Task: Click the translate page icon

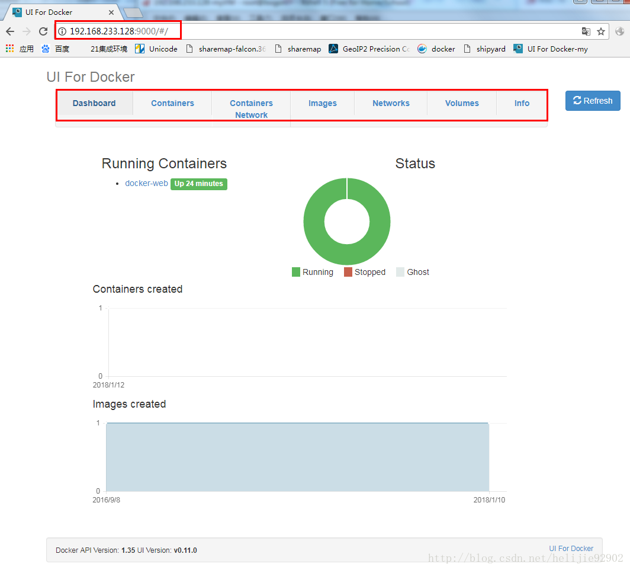Action: click(586, 31)
